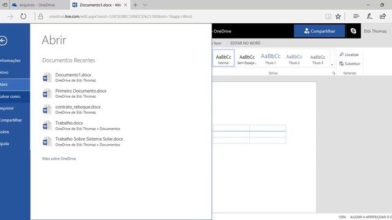Click Substituir in the Editando group
Screen dimensions: 392x220
(350, 64)
